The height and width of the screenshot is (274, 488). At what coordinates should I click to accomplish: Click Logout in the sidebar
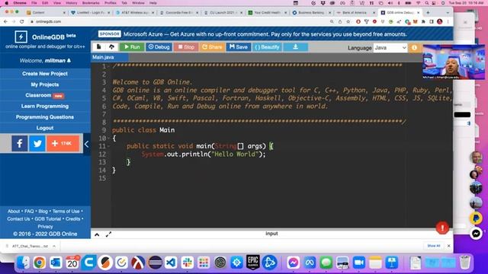pos(45,128)
